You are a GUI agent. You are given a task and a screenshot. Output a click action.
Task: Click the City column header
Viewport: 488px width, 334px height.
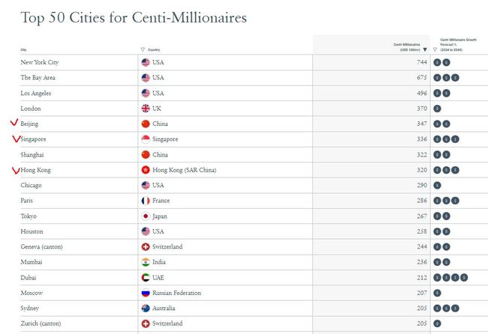coord(23,49)
